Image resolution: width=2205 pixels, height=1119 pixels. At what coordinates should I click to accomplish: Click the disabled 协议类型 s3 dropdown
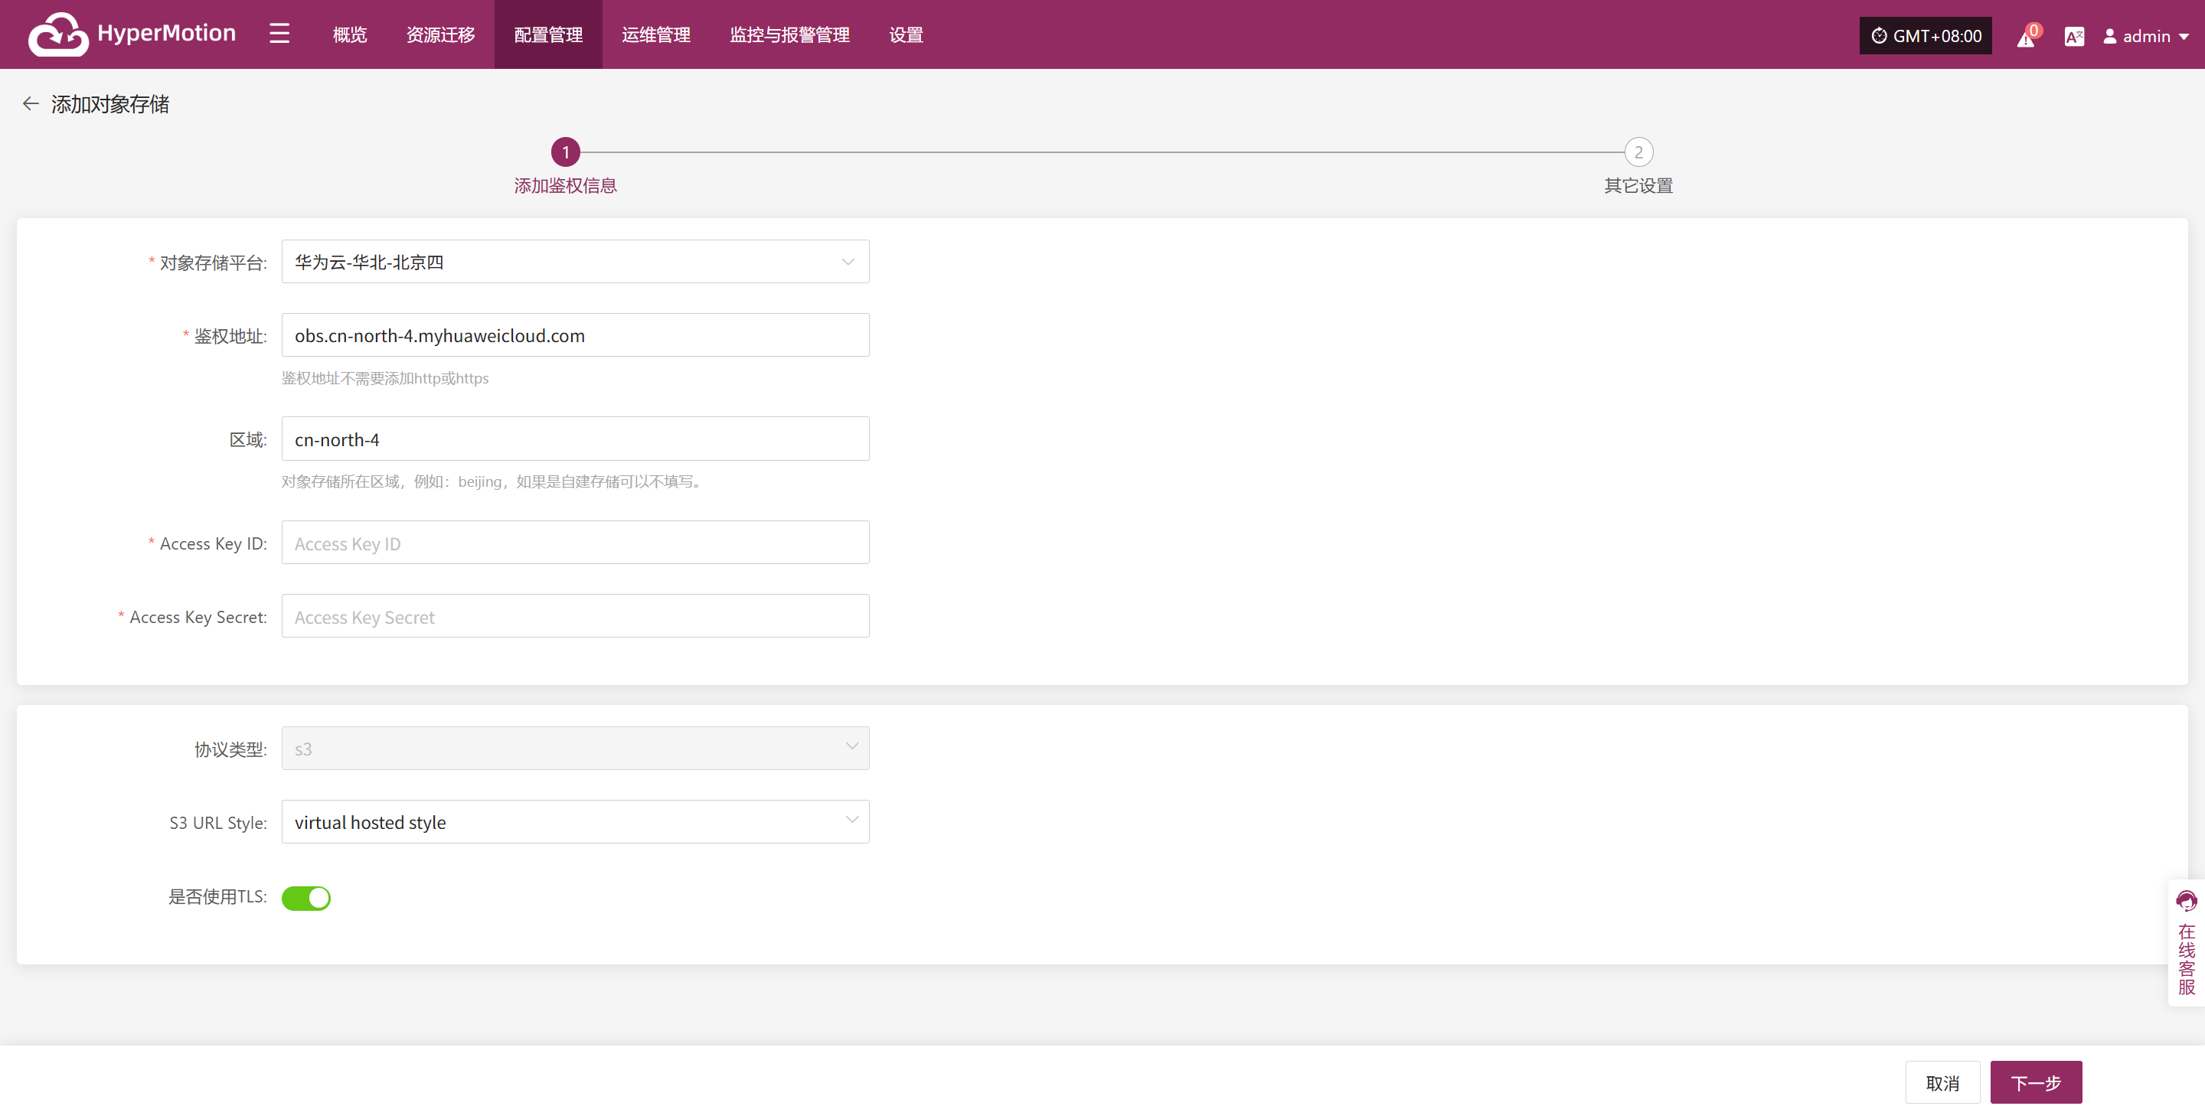[x=575, y=749]
